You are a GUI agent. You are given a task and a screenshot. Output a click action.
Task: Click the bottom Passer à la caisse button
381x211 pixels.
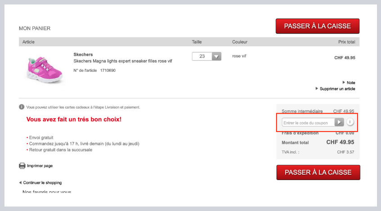[x=318, y=172]
